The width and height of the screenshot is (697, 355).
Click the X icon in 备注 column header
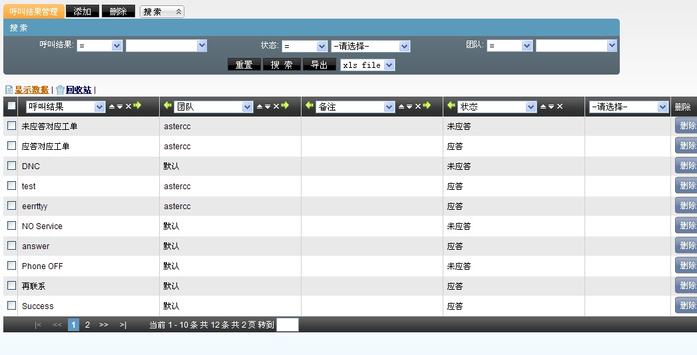coord(417,107)
